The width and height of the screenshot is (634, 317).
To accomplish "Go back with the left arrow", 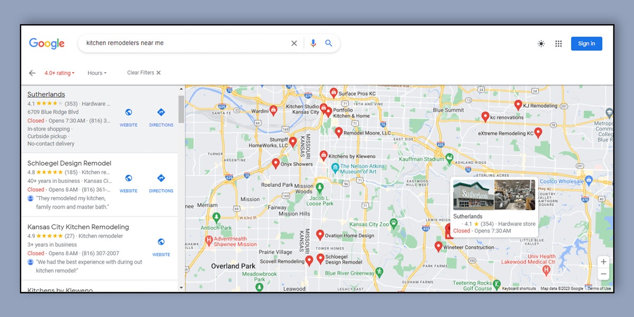I will (x=32, y=73).
